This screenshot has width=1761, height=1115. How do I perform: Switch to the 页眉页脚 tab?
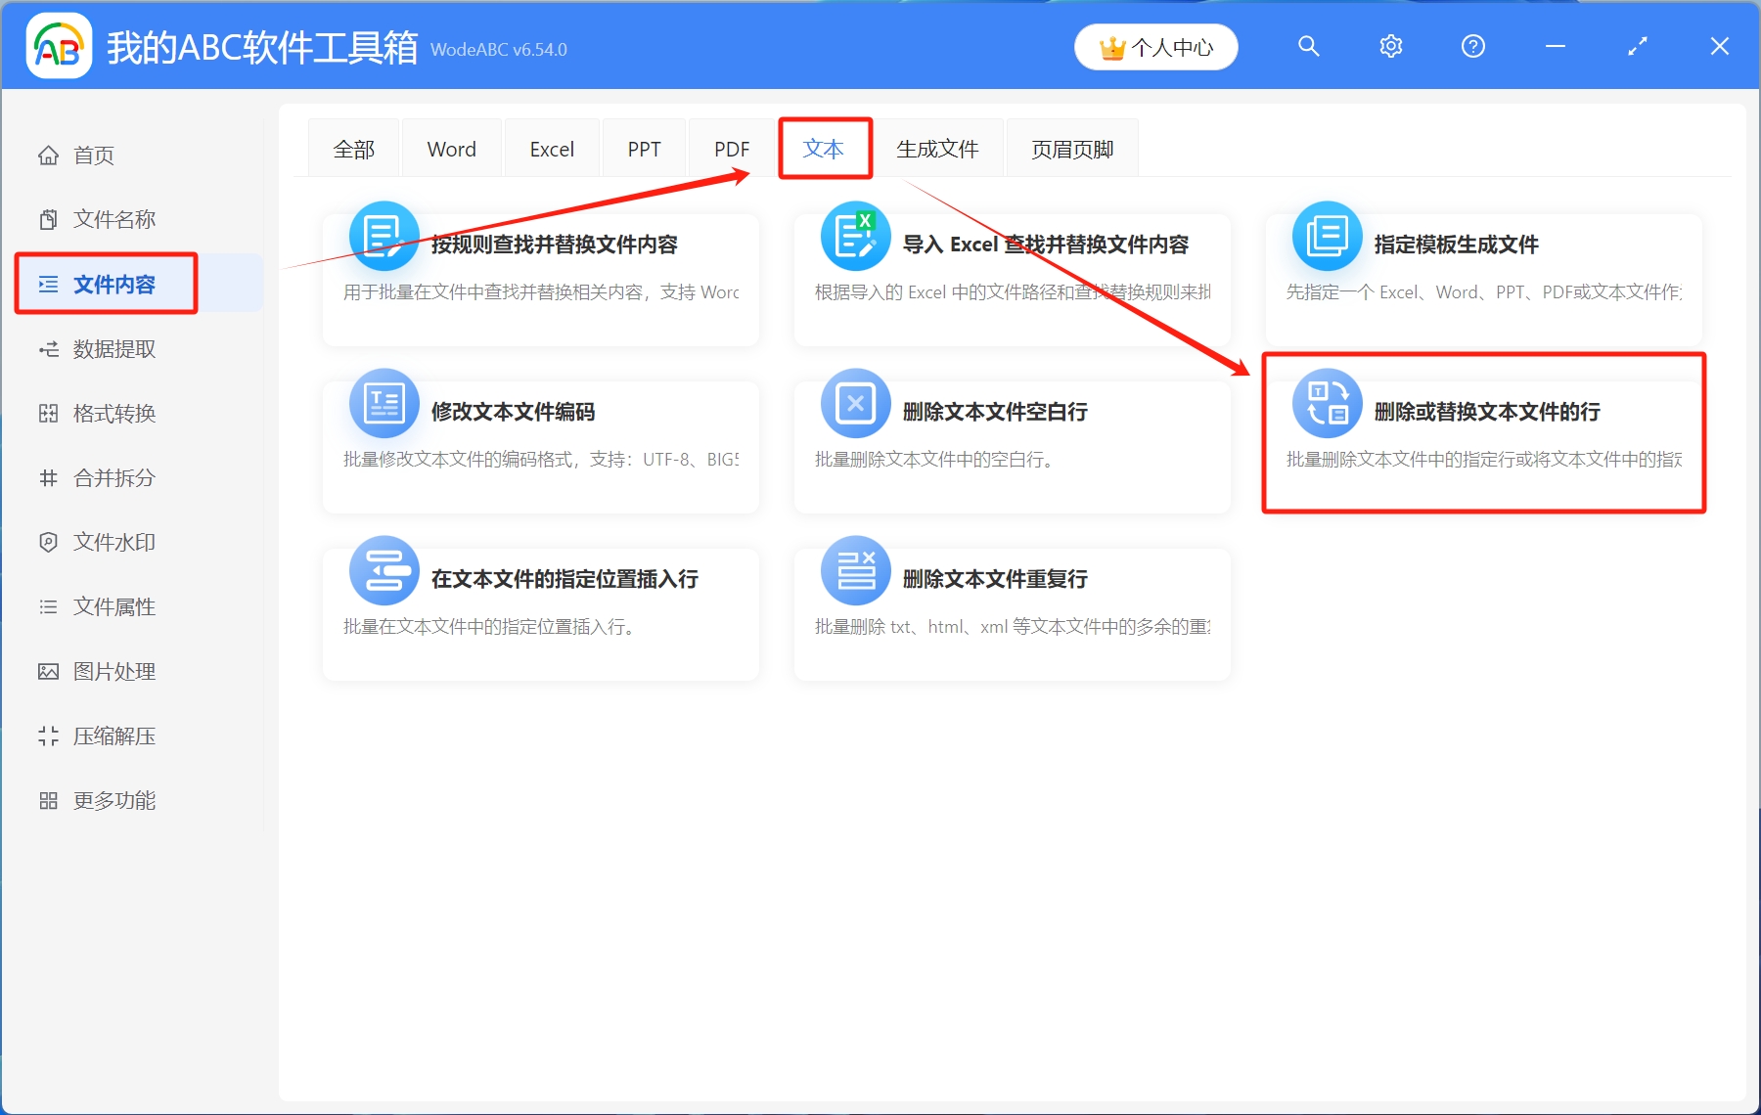pyautogui.click(x=1071, y=148)
